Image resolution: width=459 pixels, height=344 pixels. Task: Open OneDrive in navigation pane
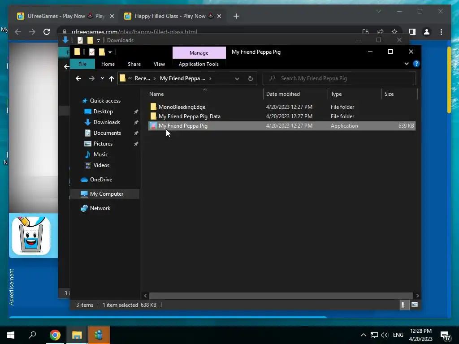click(x=101, y=180)
